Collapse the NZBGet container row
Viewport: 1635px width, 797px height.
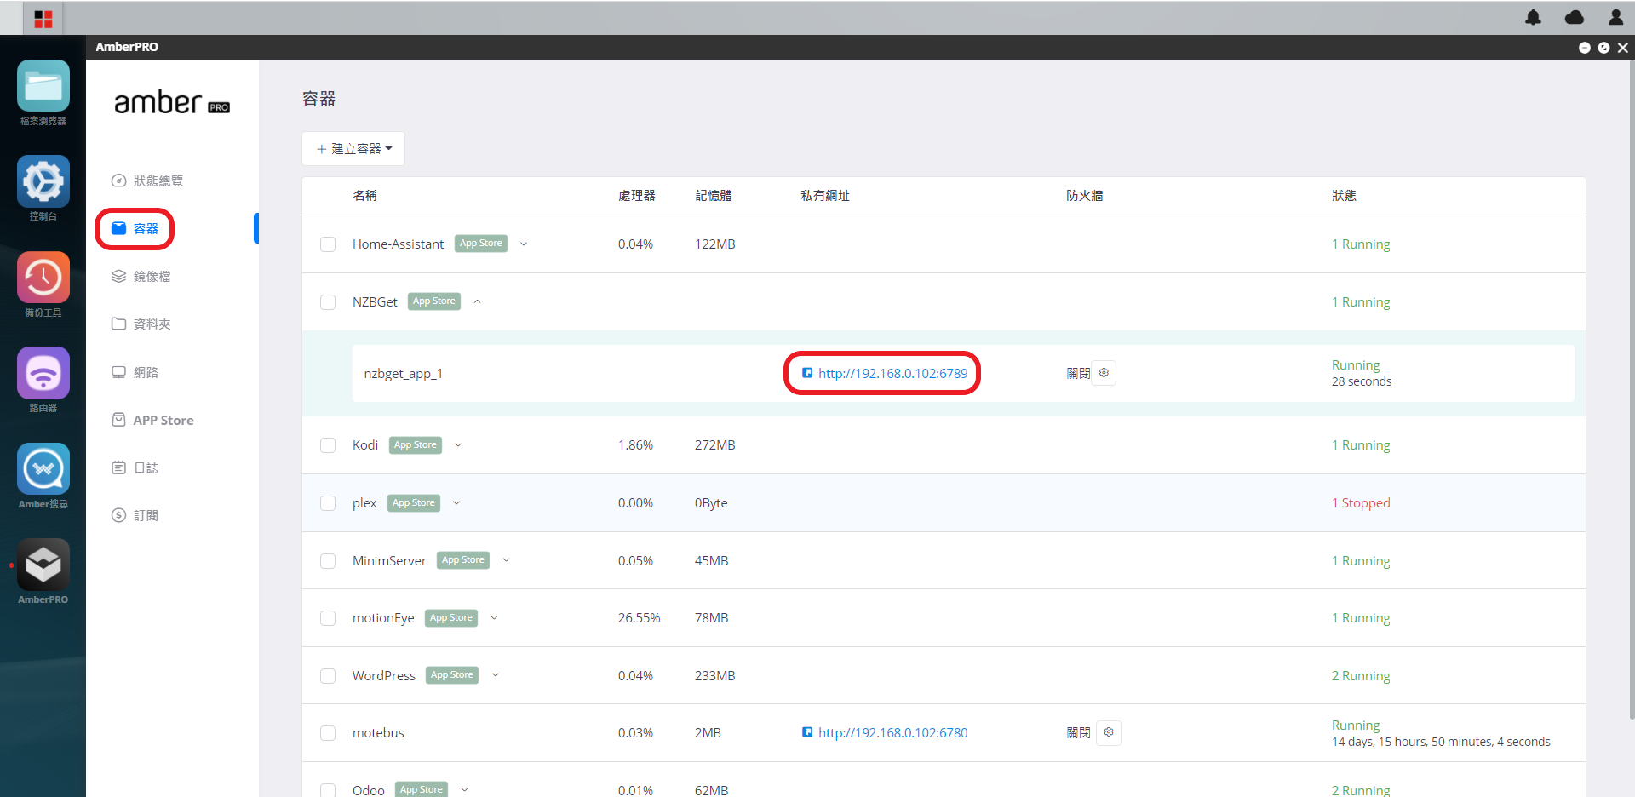tap(477, 301)
